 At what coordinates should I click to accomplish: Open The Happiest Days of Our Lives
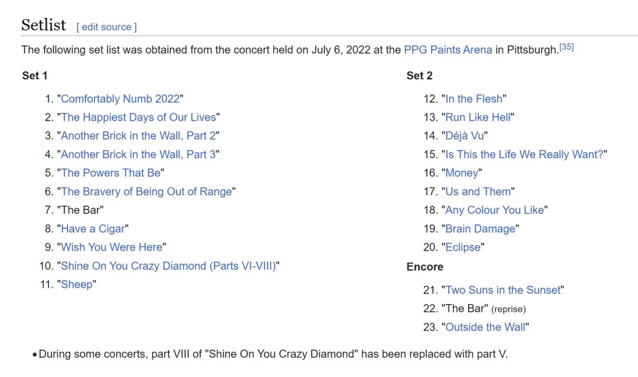pyautogui.click(x=138, y=117)
